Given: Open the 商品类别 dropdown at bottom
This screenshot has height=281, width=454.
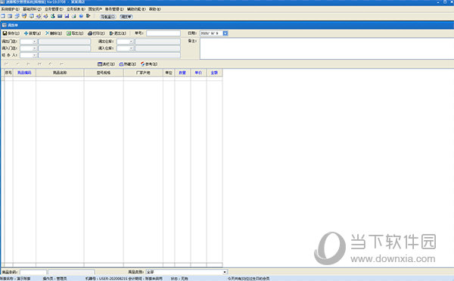Looking at the screenshot, I should click(x=225, y=272).
